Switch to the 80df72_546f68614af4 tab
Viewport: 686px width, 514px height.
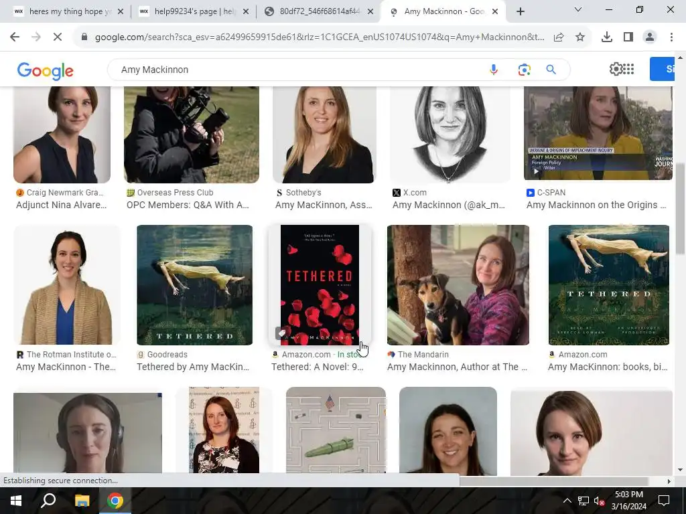(318, 11)
